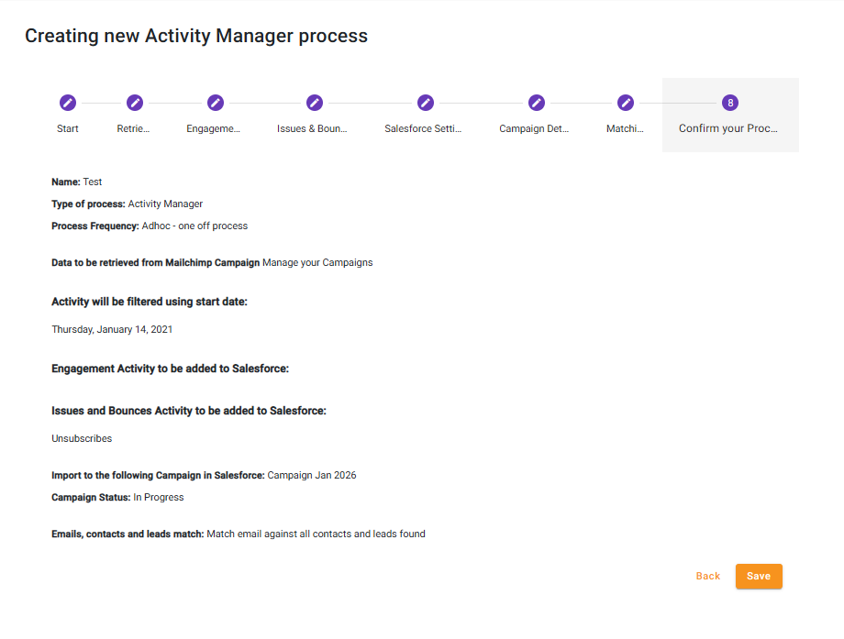
Task: Click the Start step pencil icon
Action: [68, 103]
